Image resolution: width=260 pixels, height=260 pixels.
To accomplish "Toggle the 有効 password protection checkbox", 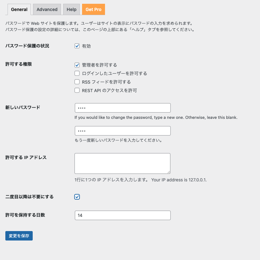I will (x=77, y=46).
